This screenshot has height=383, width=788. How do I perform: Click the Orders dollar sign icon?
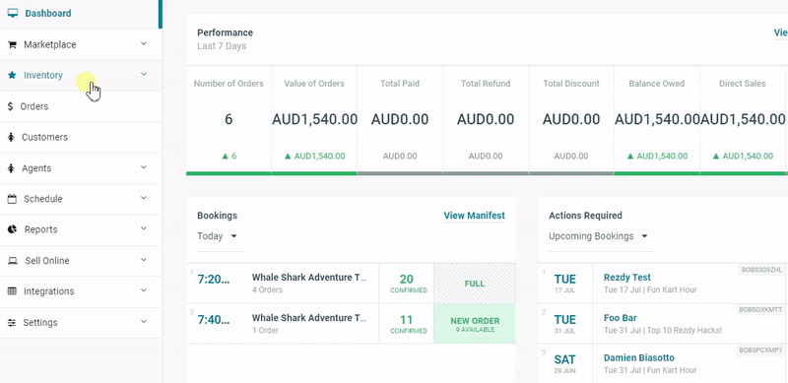pyautogui.click(x=11, y=106)
